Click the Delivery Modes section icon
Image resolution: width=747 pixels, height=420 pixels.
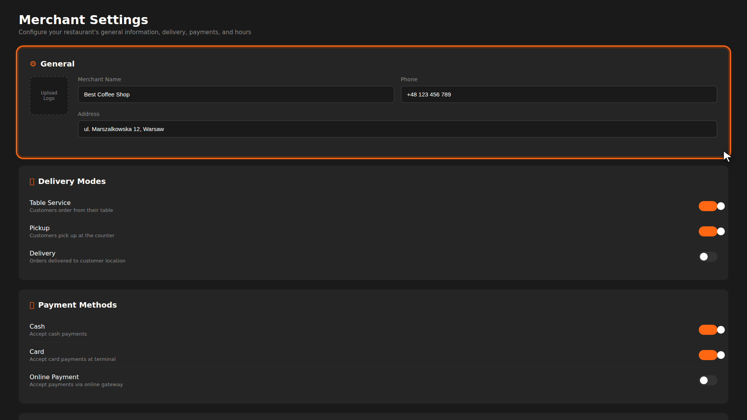coord(32,182)
